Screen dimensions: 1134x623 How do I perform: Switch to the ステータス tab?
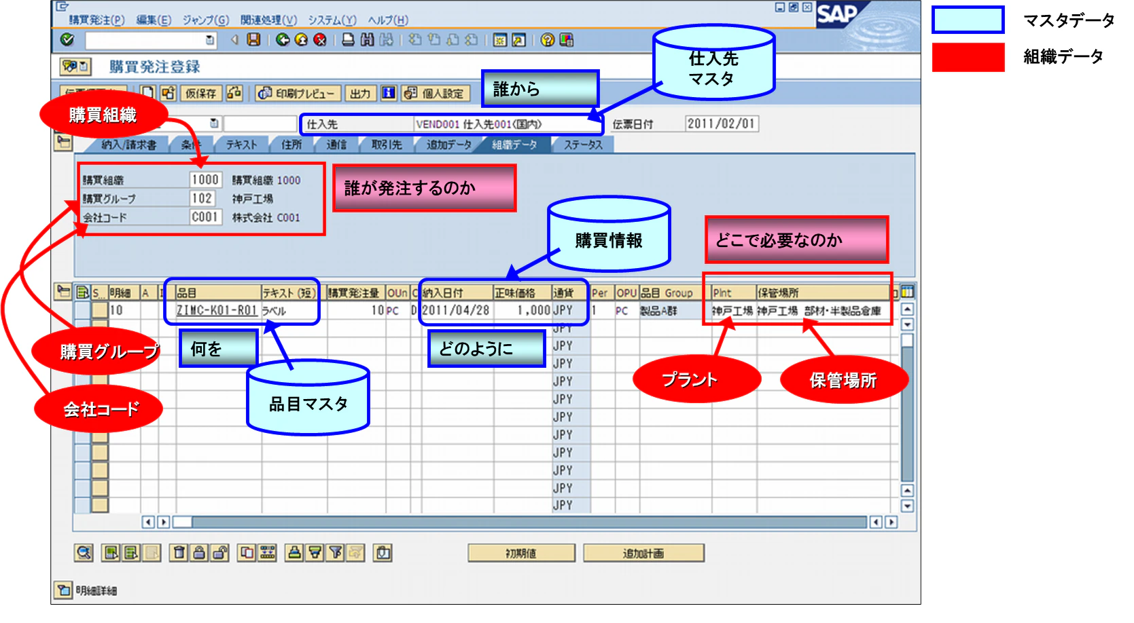[583, 145]
